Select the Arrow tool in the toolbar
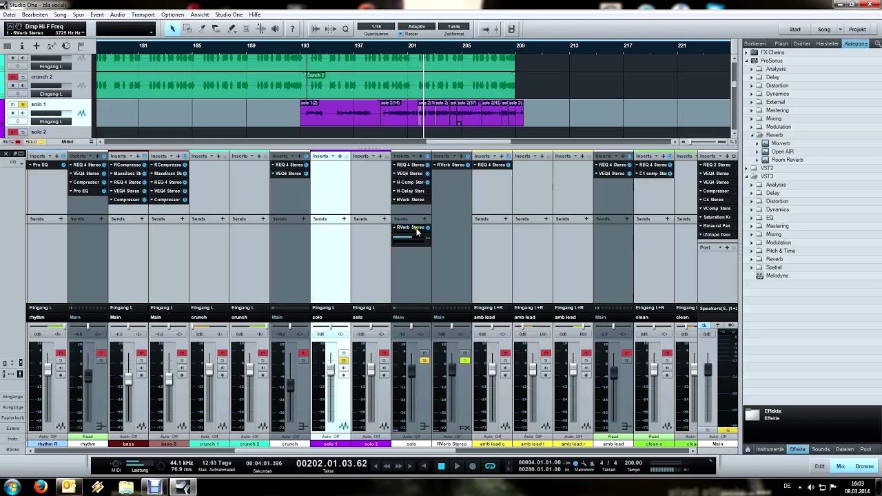This screenshot has height=496, width=882. (172, 29)
